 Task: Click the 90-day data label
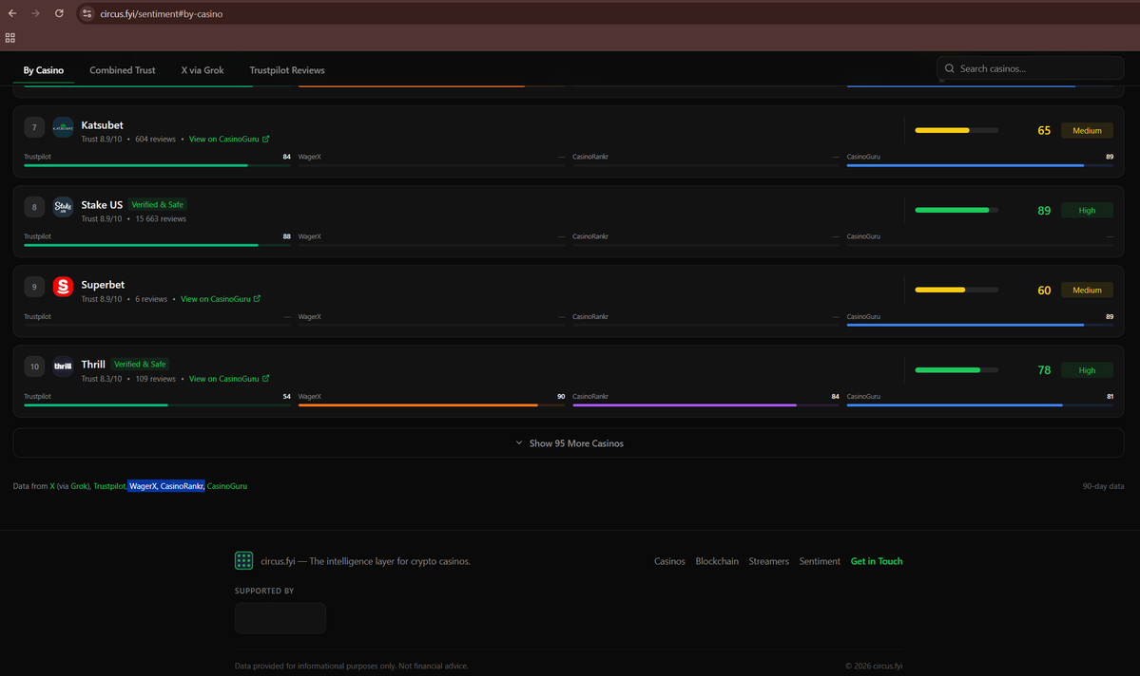(1103, 486)
